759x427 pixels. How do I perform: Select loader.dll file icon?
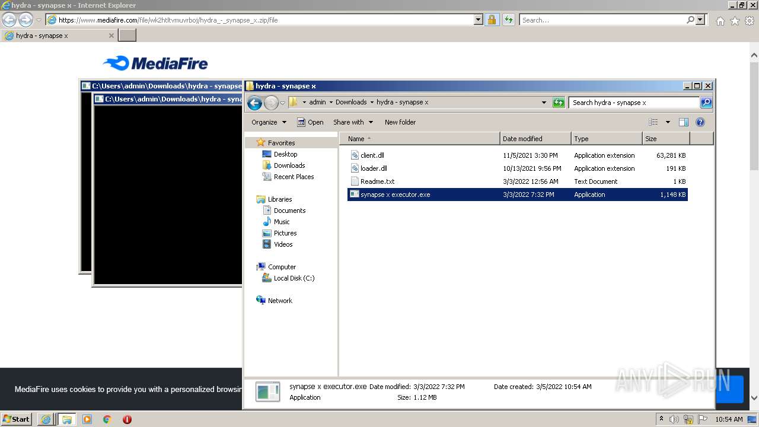pos(355,168)
